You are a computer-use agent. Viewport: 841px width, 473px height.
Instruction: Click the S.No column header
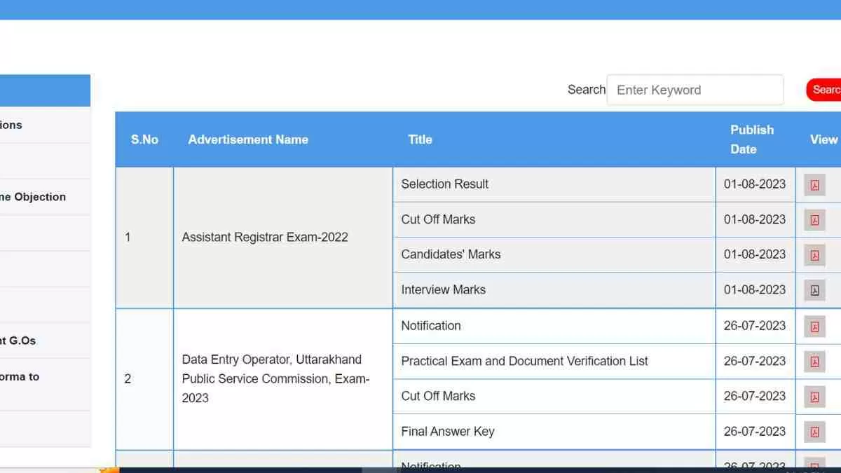144,139
